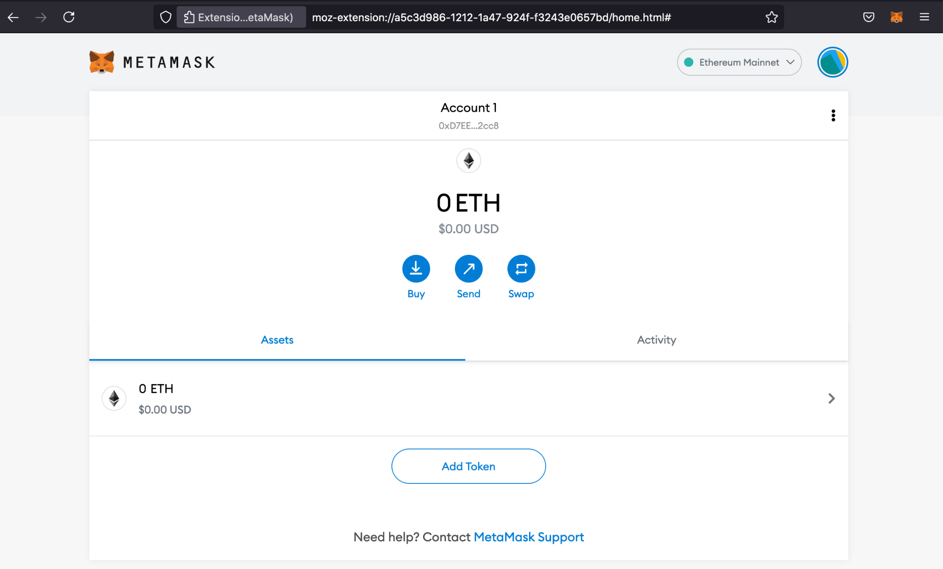The height and width of the screenshot is (569, 943).
Task: Bookmark page with star icon
Action: pyautogui.click(x=771, y=17)
